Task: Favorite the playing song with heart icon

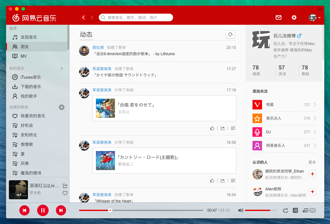Action: pos(65,193)
